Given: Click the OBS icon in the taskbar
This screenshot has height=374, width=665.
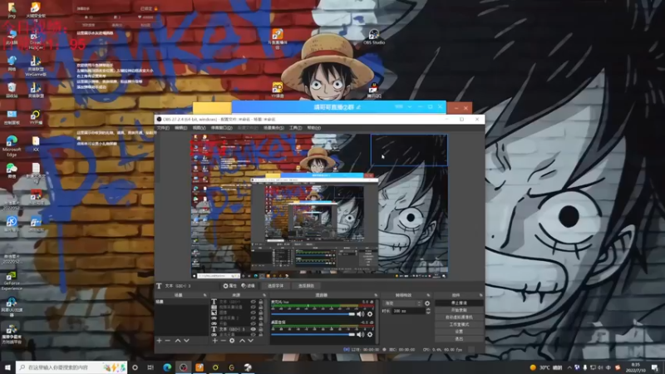Looking at the screenshot, I should (183, 367).
